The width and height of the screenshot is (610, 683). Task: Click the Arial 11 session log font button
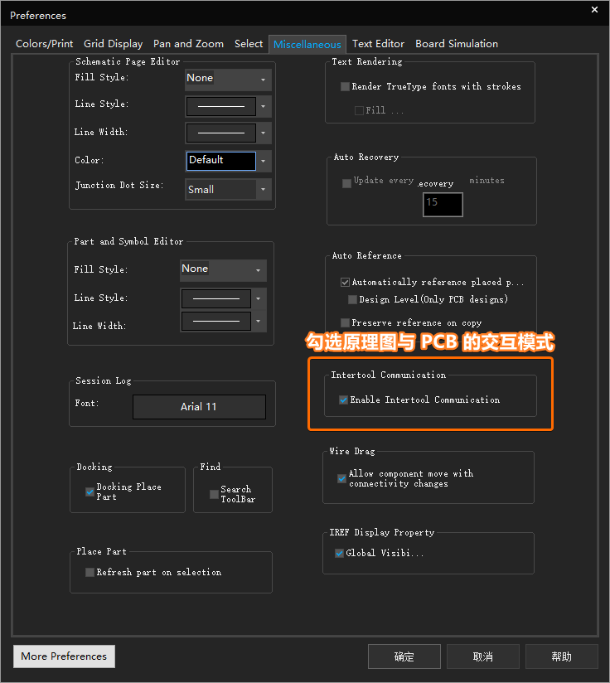pyautogui.click(x=199, y=407)
